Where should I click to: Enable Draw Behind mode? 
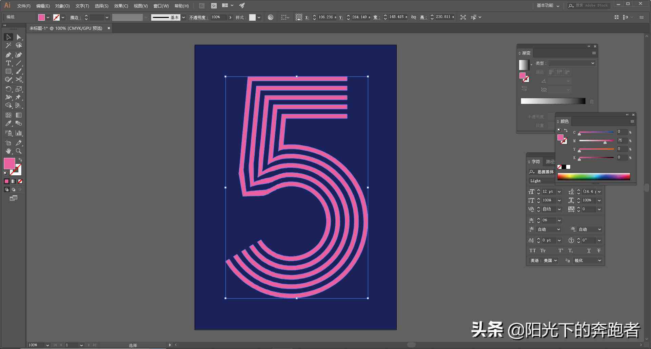pyautogui.click(x=14, y=190)
